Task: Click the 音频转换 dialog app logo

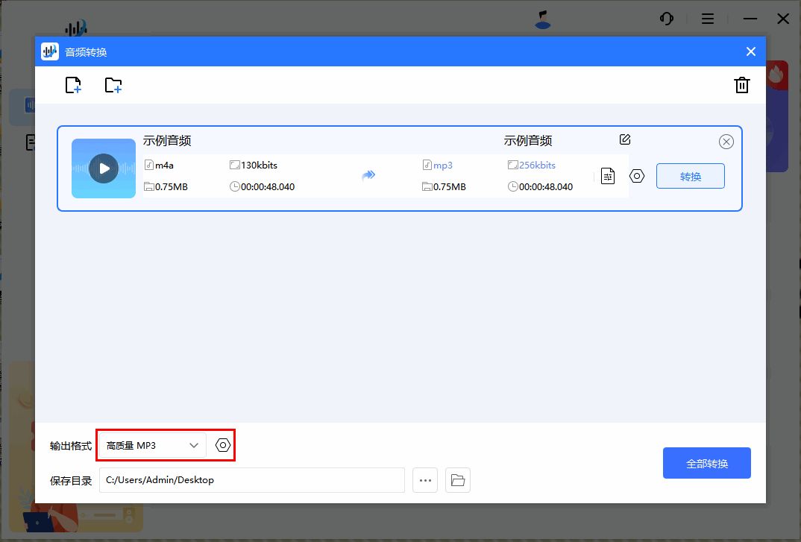Action: [x=50, y=51]
